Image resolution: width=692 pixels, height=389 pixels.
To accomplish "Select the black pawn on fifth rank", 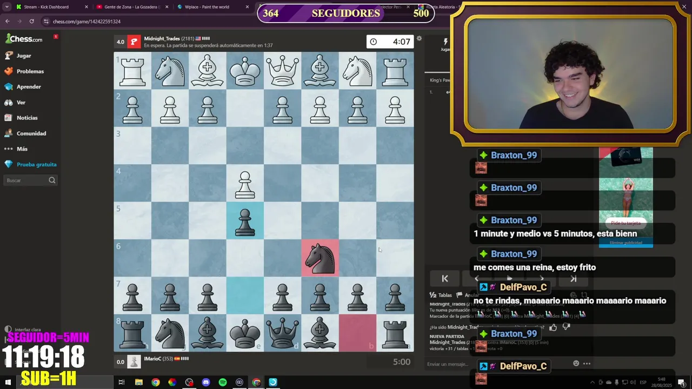I will (x=245, y=222).
